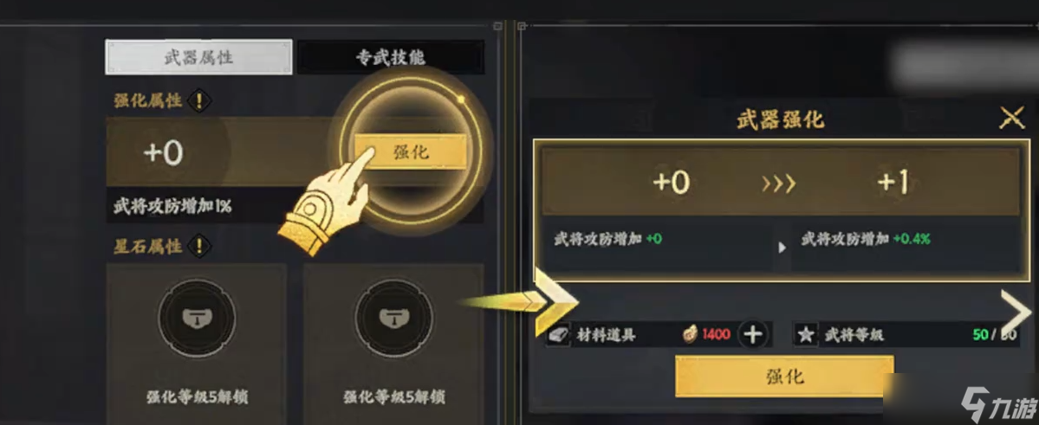This screenshot has width=1039, height=425.
Task: Tap the right locked star stone slot icon
Action: click(393, 317)
